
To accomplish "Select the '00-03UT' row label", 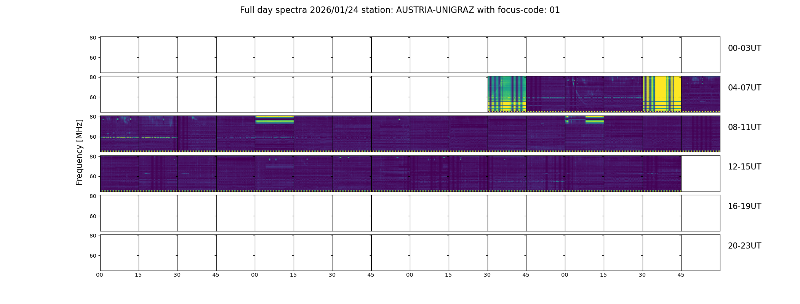I will click(x=744, y=48).
